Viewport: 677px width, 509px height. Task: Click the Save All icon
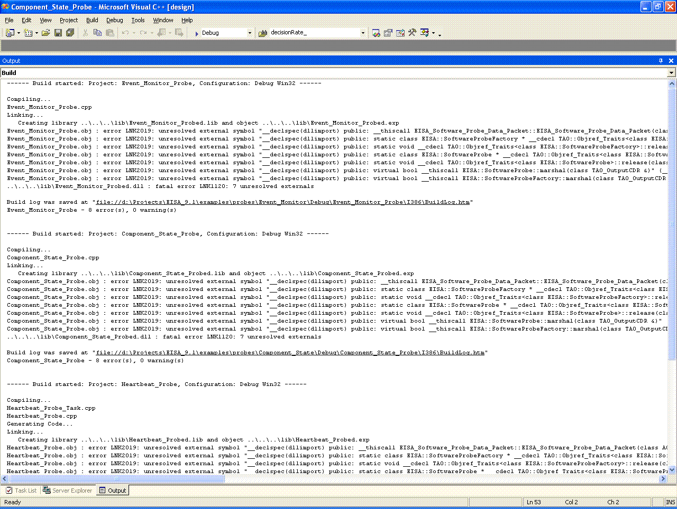click(70, 33)
